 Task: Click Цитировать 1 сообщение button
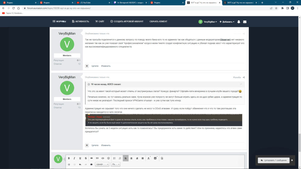pos(274,160)
